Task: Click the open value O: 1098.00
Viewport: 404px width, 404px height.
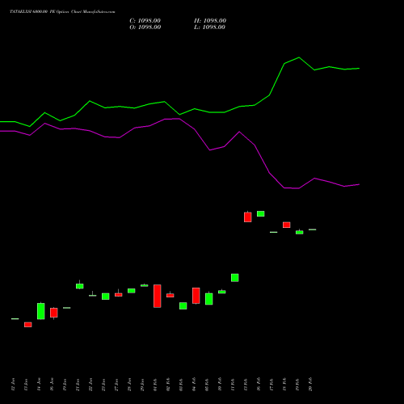Action: (x=145, y=27)
